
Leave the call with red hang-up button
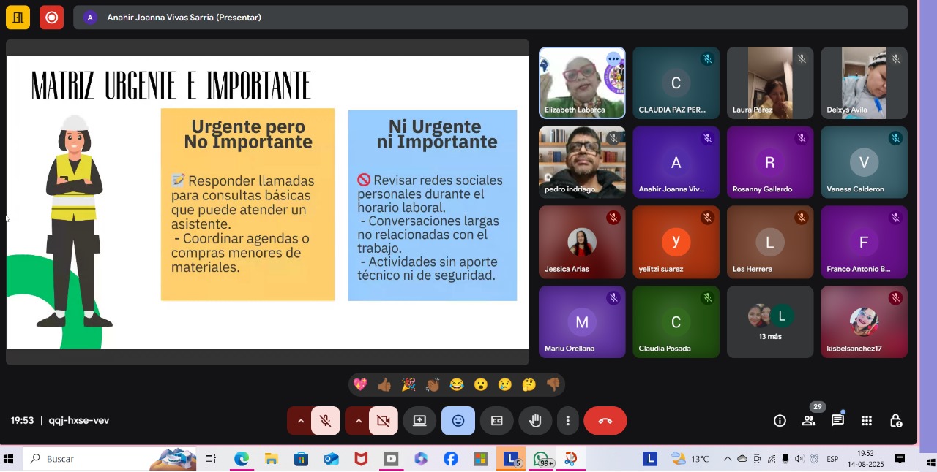click(x=605, y=421)
